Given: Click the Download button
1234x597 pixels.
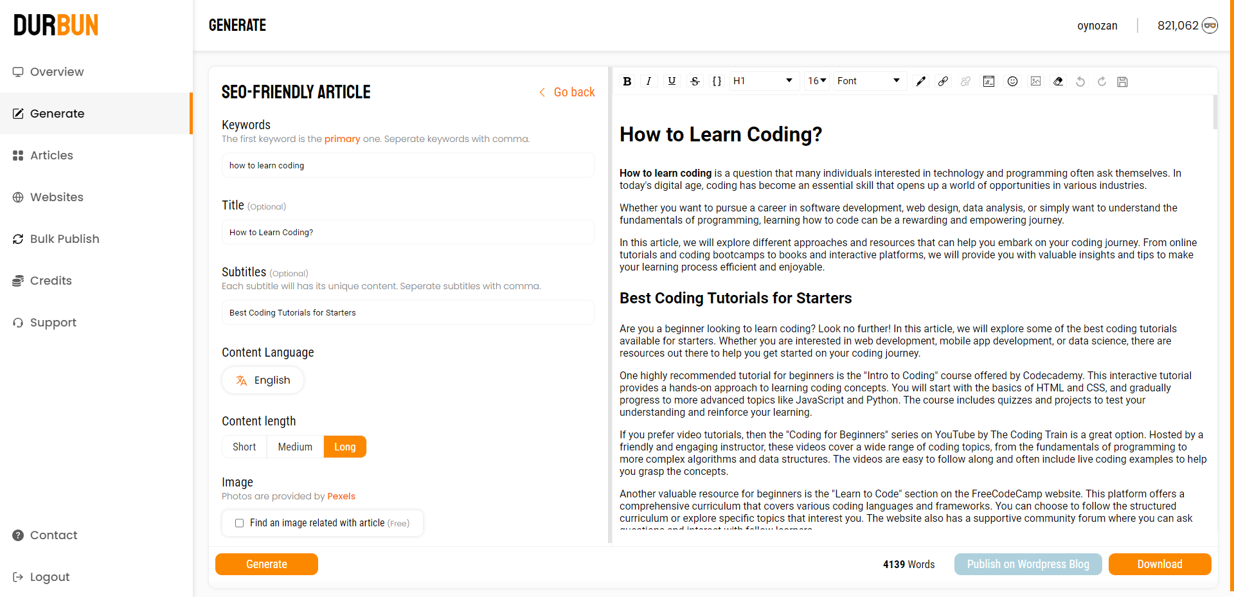Looking at the screenshot, I should click(x=1159, y=564).
